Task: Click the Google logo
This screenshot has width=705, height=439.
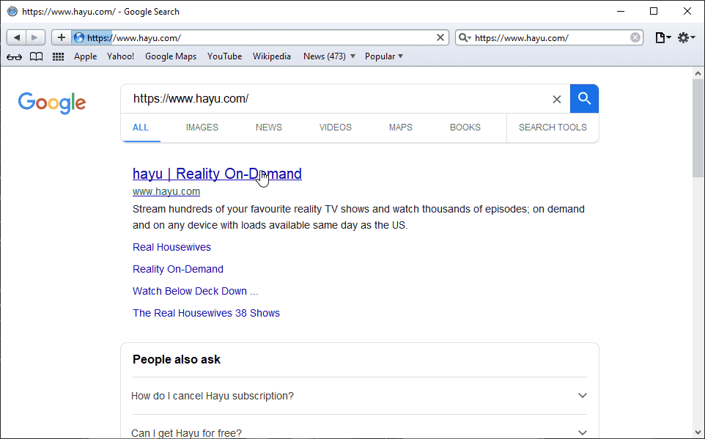Action: click(x=52, y=103)
